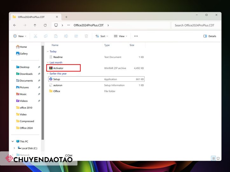Focus the Search Office2024ProPlus.CDT box
This screenshot has height=172, width=230.
tap(196, 25)
